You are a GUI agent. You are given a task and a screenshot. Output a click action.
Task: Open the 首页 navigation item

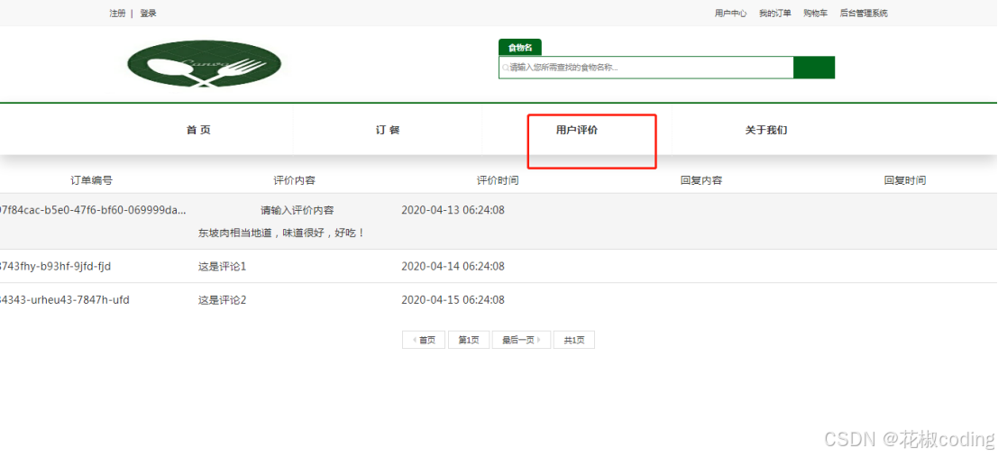point(198,131)
